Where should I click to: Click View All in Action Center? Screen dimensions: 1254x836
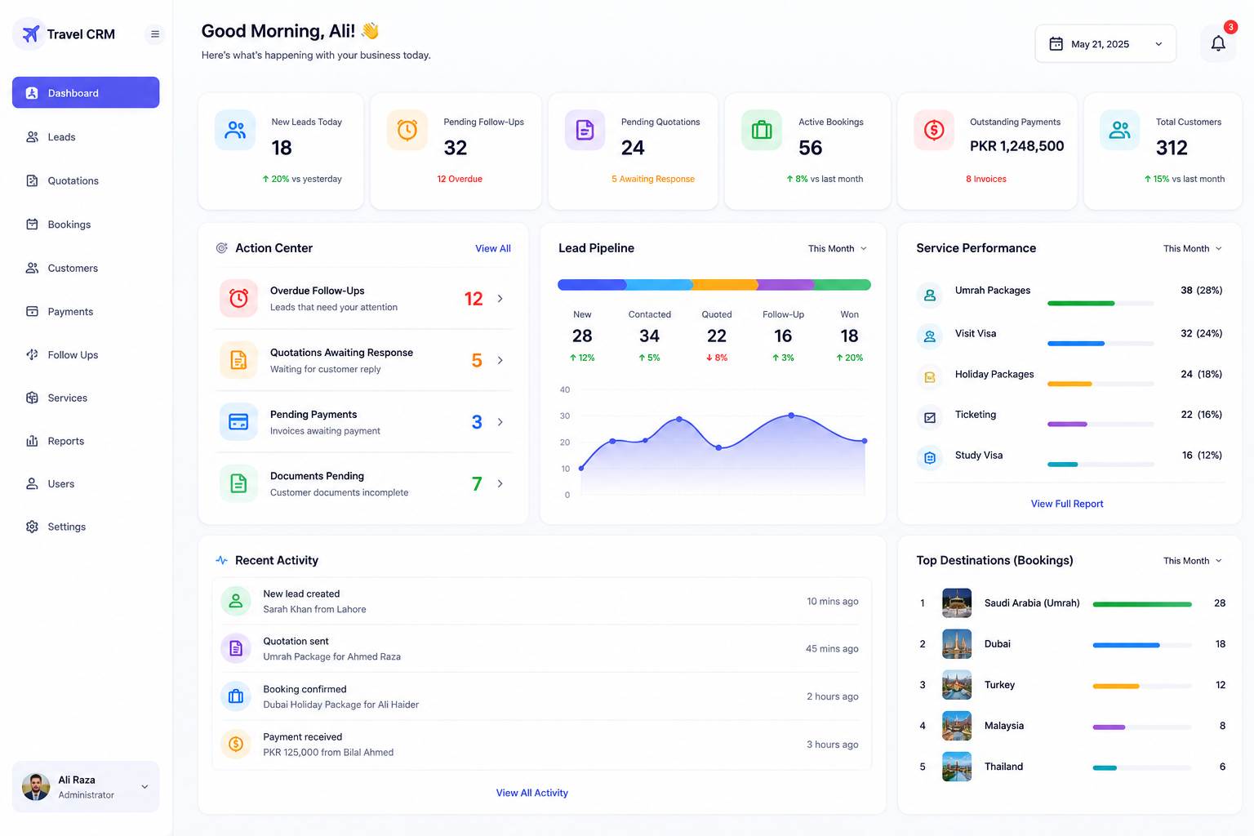point(493,248)
